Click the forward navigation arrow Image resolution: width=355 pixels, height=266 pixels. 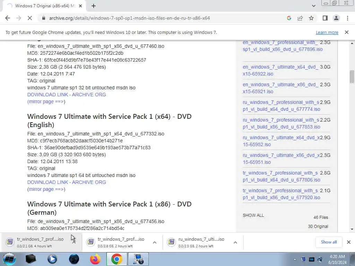[19, 18]
